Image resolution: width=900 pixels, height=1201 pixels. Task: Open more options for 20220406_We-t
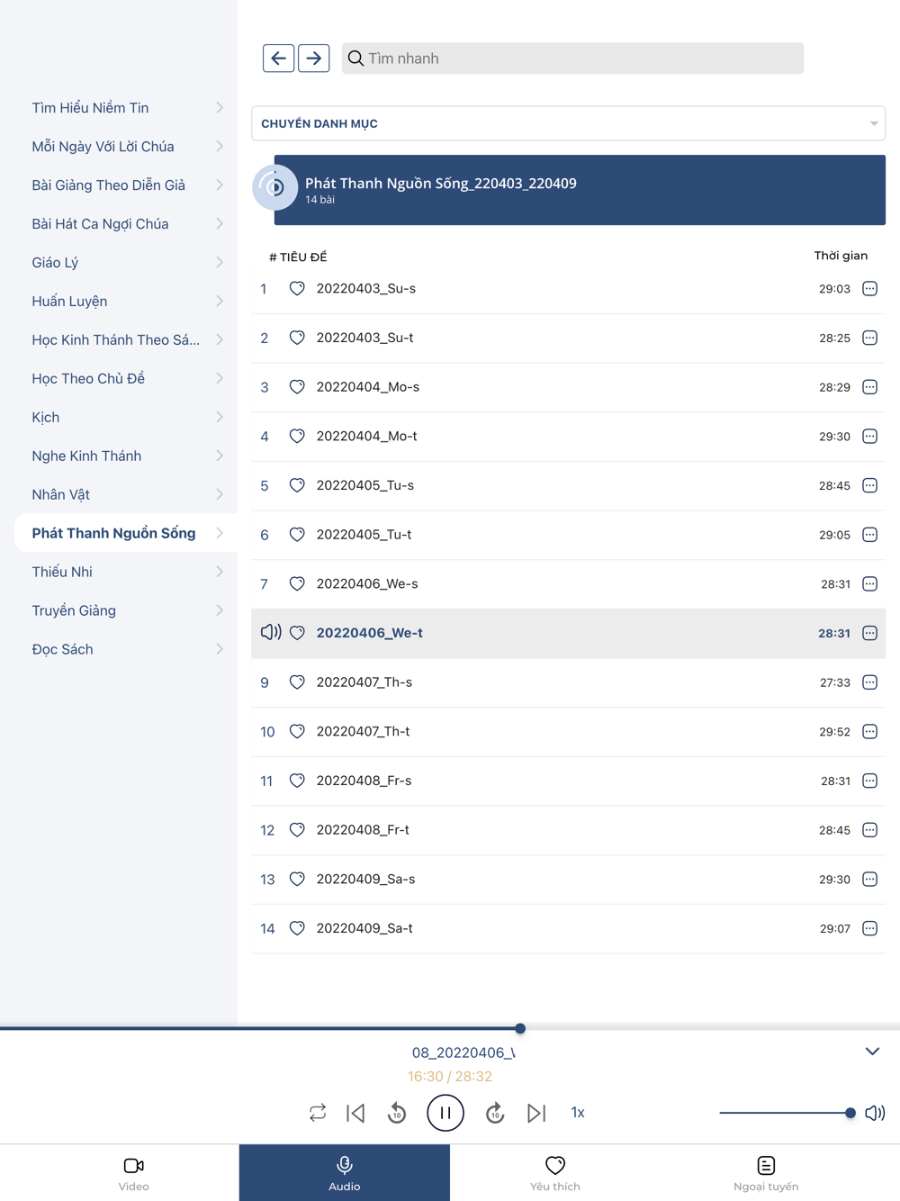[869, 633]
